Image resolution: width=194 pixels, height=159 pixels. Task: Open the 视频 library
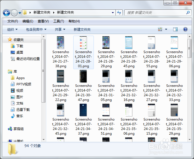click(x=17, y=91)
